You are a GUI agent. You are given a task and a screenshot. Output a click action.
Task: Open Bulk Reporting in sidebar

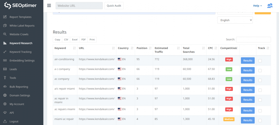19,87
